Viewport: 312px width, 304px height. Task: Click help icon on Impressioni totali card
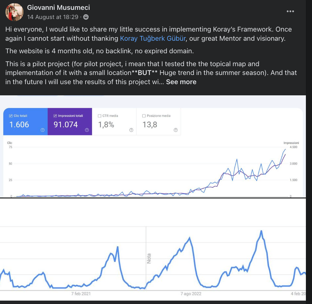(87, 130)
